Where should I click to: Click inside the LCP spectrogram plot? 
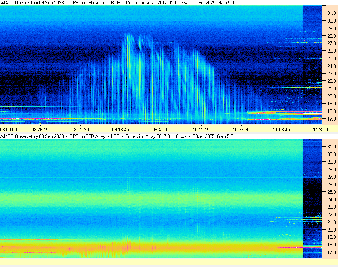pos(161,198)
